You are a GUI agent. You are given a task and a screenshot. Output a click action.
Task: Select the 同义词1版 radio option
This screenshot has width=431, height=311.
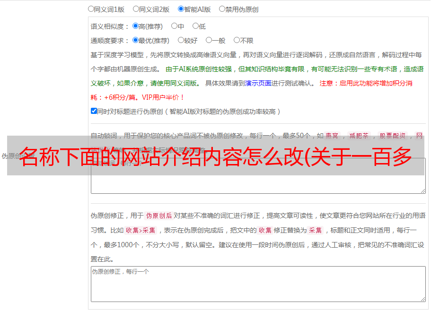(x=91, y=9)
